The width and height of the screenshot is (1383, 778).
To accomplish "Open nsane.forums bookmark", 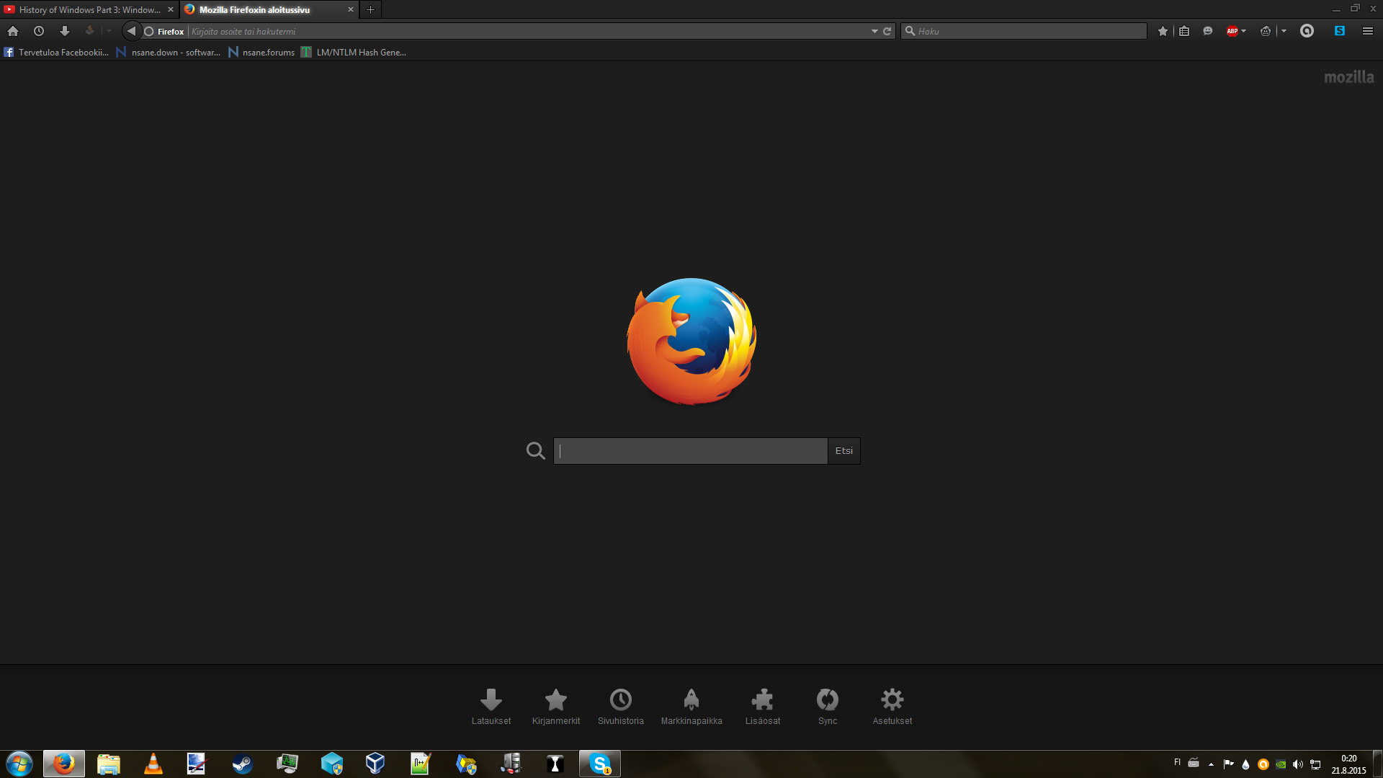I will (261, 52).
